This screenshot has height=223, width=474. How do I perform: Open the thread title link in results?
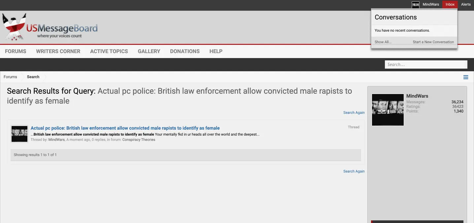[x=125, y=128]
